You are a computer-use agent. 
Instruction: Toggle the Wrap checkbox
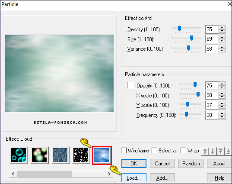tap(183, 151)
